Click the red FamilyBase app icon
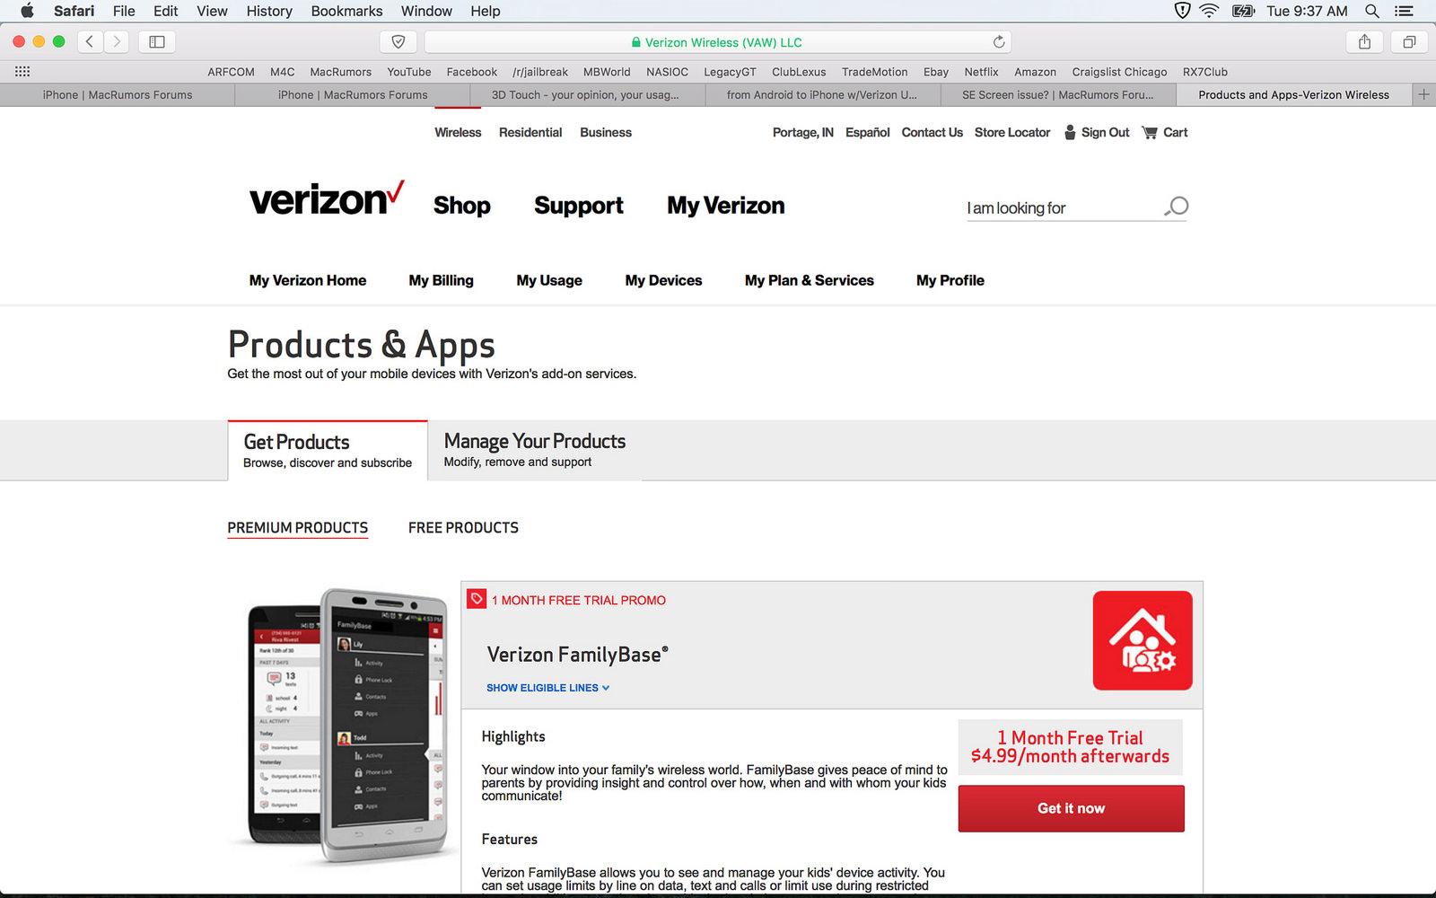This screenshot has width=1436, height=898. [1143, 640]
